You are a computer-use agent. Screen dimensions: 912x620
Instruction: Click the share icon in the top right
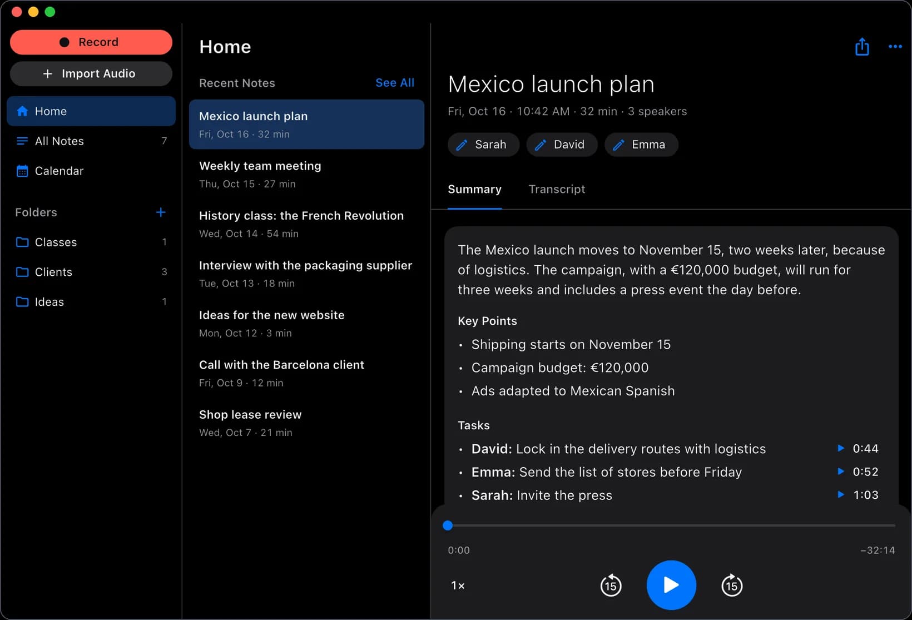[x=862, y=47]
